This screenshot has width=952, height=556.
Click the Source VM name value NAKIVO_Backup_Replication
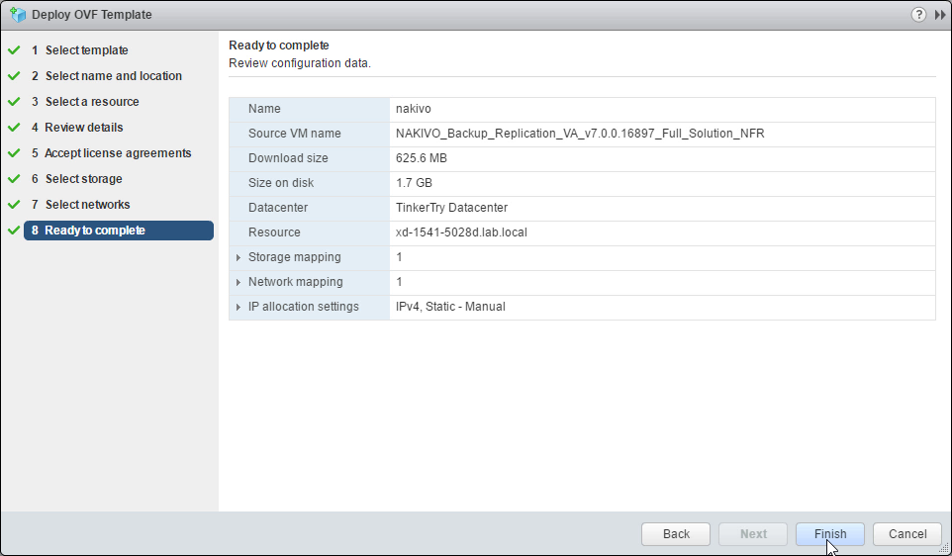[x=580, y=134]
